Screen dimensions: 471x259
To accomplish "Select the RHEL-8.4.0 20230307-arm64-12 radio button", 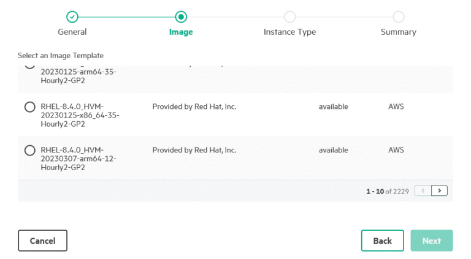I will coord(29,150).
